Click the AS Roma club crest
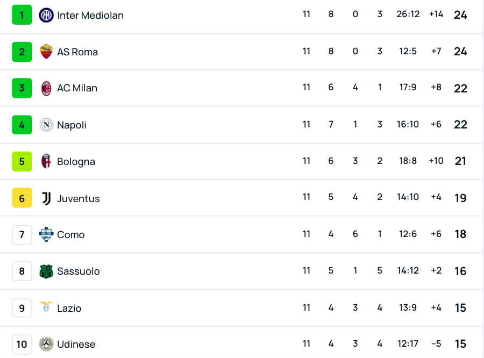Image resolution: width=484 pixels, height=358 pixels. click(x=47, y=52)
